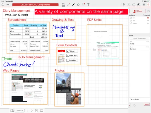Choose the red-tipped pen tool

69,5
